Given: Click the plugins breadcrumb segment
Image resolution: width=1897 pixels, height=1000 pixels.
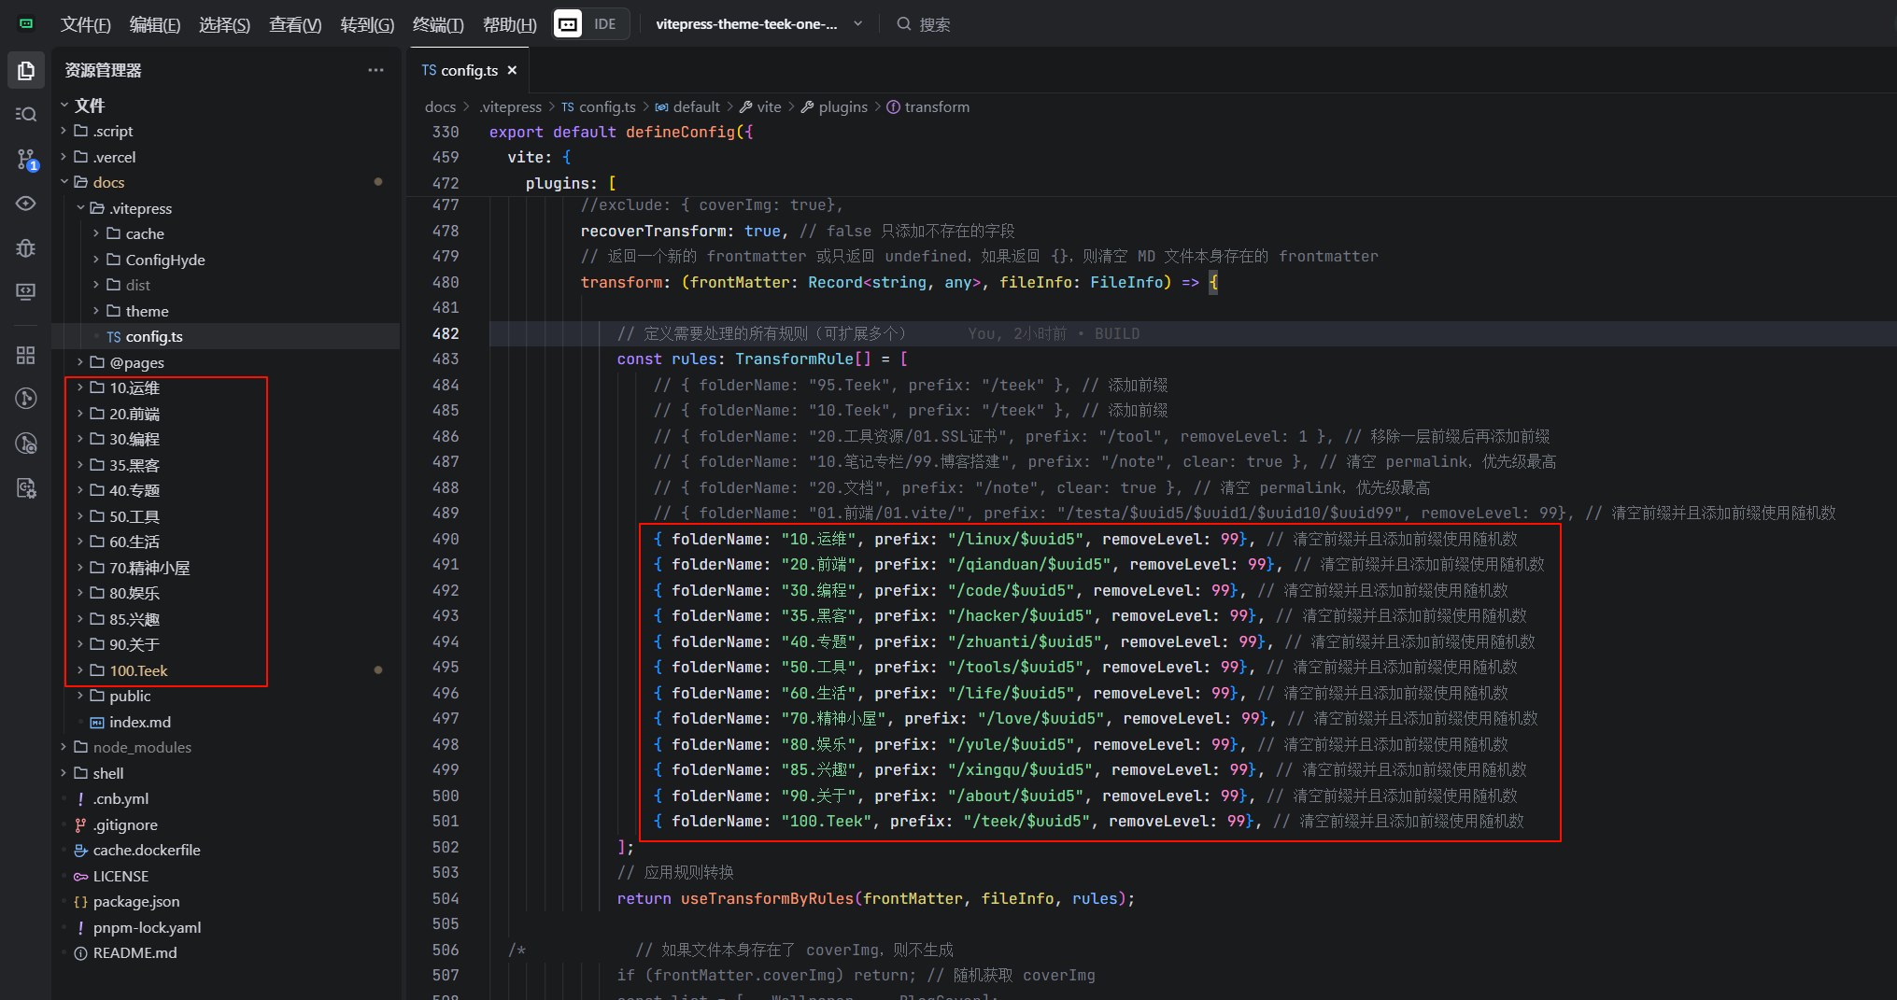Looking at the screenshot, I should tap(834, 107).
